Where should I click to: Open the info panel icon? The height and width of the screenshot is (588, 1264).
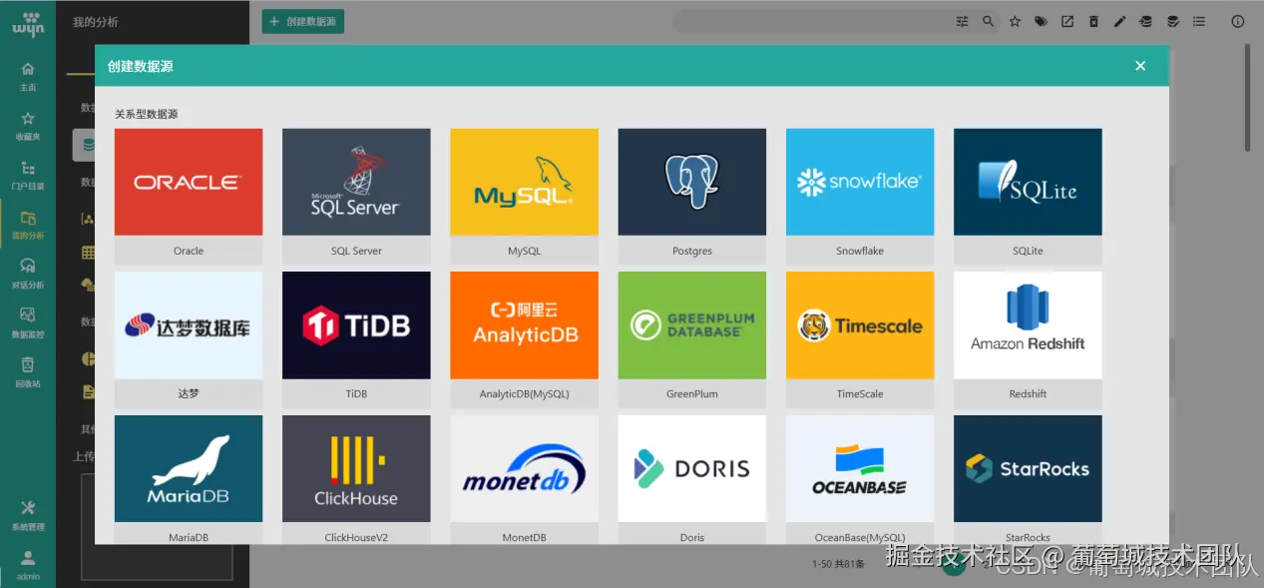[x=1238, y=21]
